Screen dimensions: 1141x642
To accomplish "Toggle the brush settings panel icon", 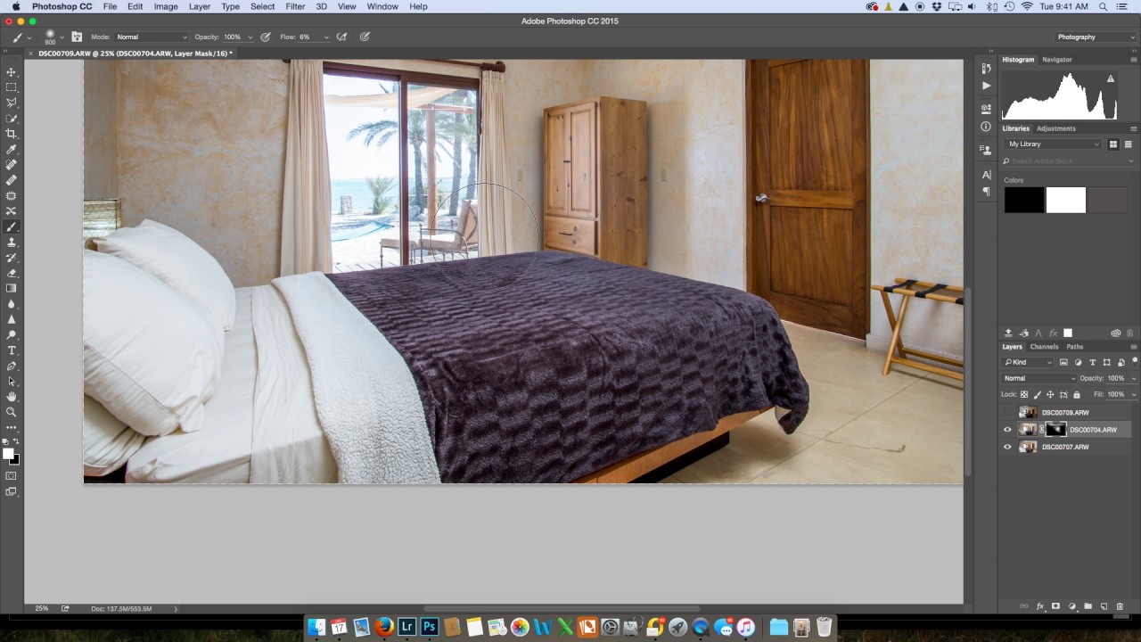I will pyautogui.click(x=77, y=37).
